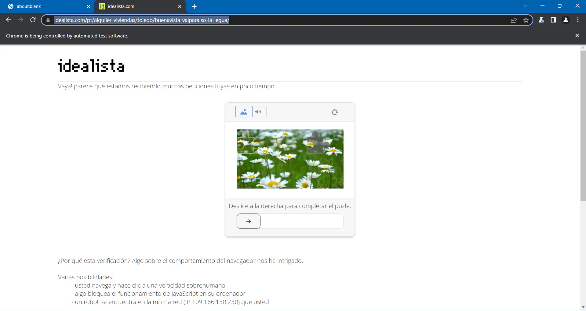The height and width of the screenshot is (311, 586).
Task: Open the three-dot browser menu
Action: pos(578,20)
